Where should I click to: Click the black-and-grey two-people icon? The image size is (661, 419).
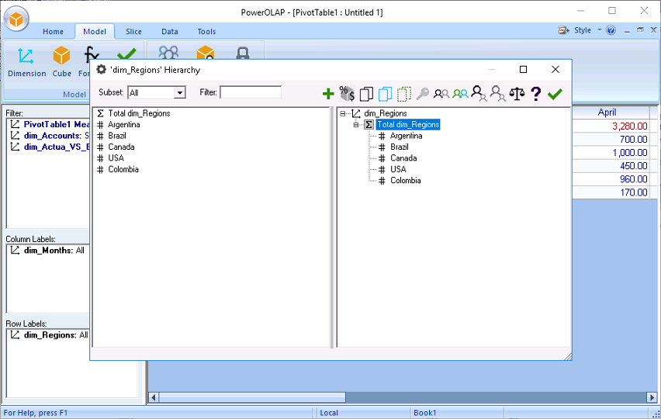(x=441, y=94)
